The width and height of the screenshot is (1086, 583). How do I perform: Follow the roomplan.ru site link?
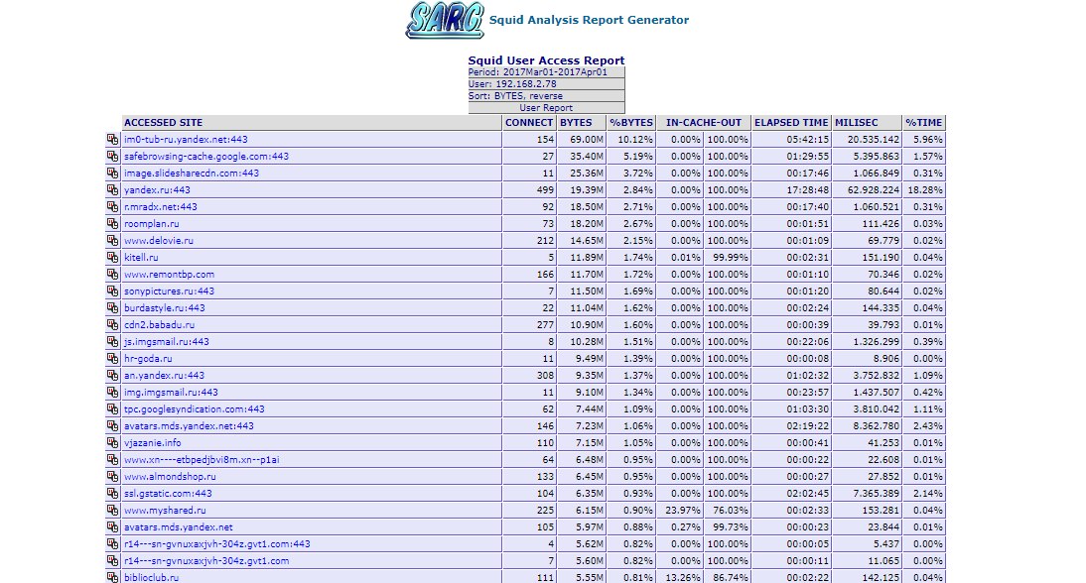point(151,223)
